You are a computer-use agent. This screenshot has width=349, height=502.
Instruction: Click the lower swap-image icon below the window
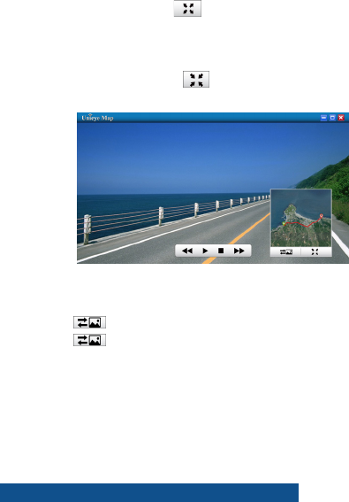pyautogui.click(x=89, y=340)
